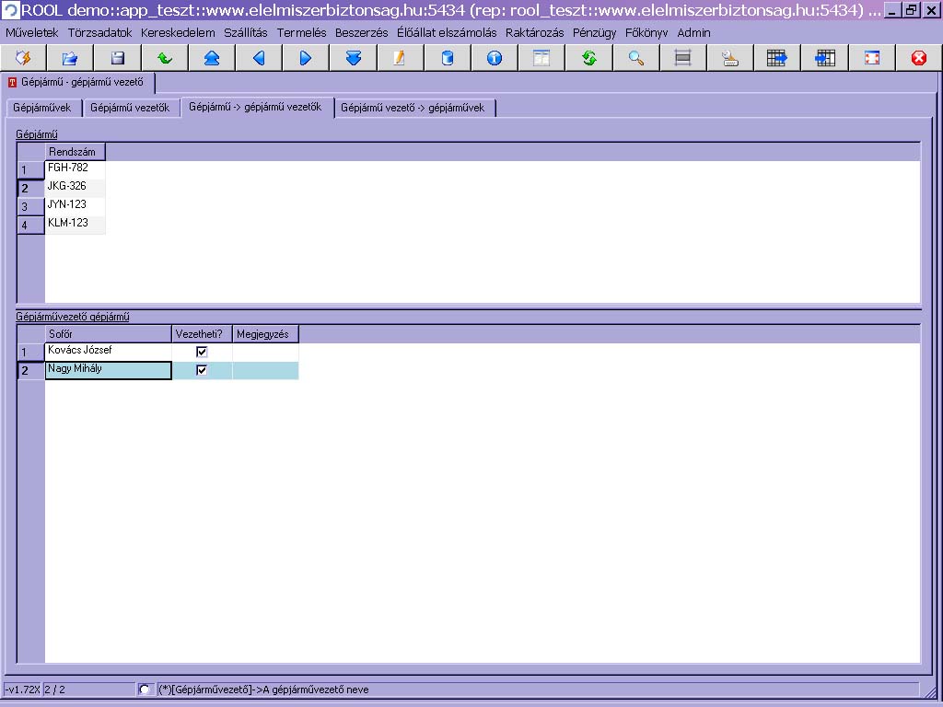Click Megjegyzés cell for Nagy Mihály
Screen dimensions: 943x707
(265, 370)
